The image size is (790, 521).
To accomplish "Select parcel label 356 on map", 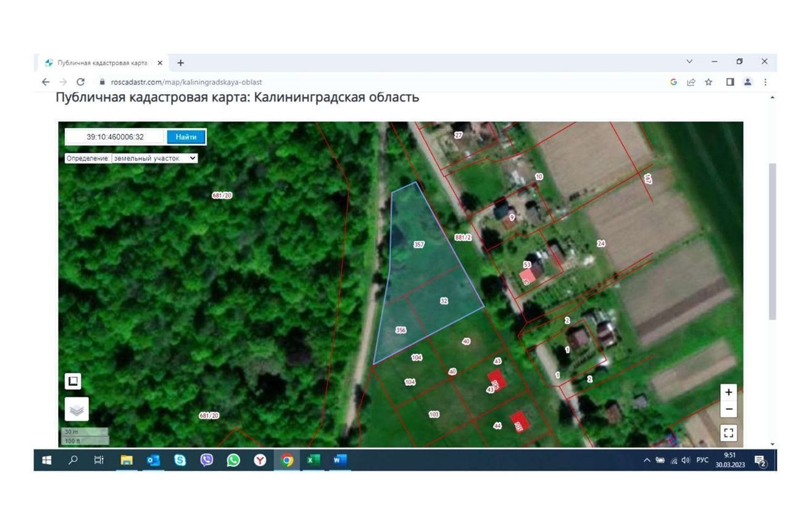I will pos(401,330).
